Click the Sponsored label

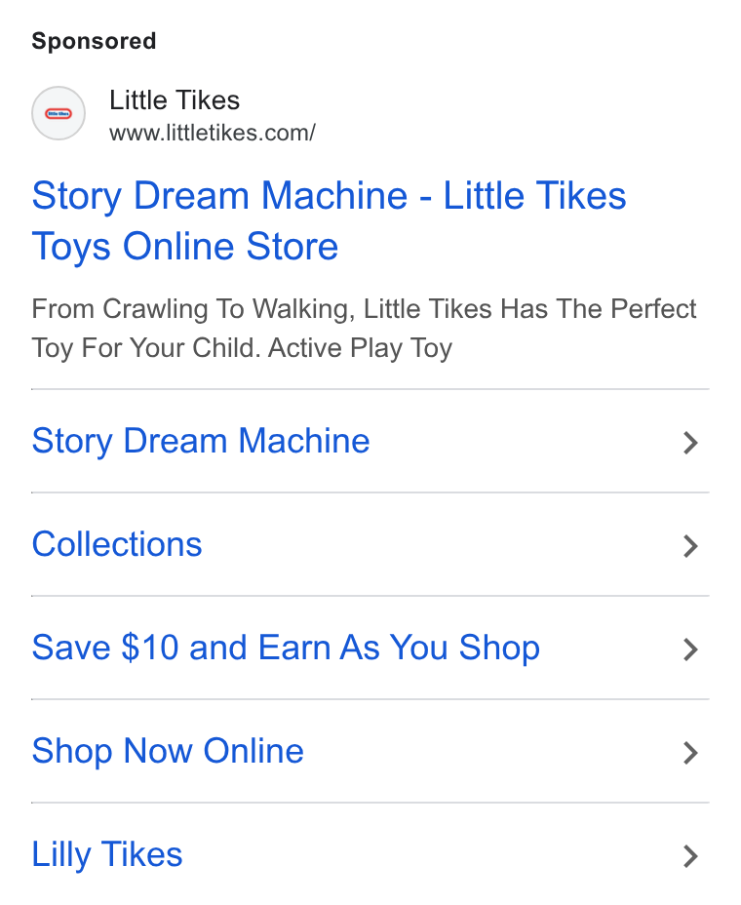tap(94, 41)
